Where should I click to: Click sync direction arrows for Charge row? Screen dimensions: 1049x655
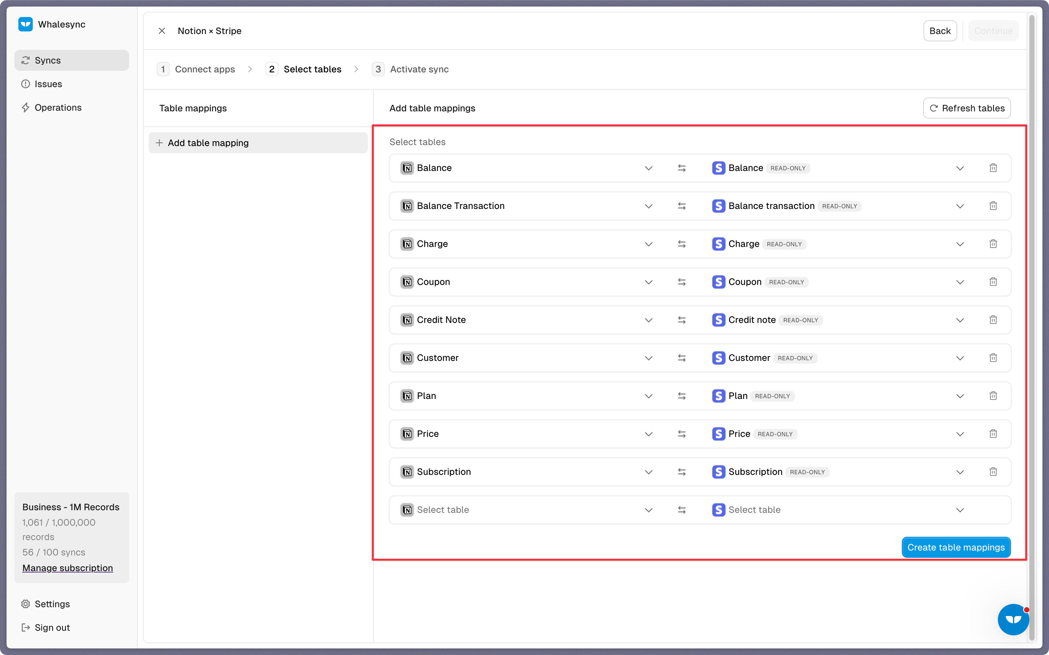(x=682, y=244)
